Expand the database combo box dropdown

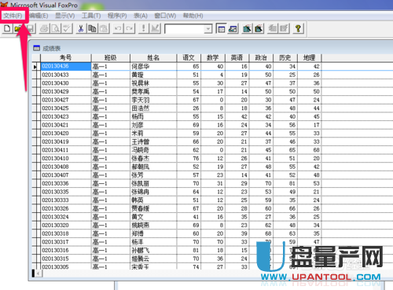(x=208, y=28)
